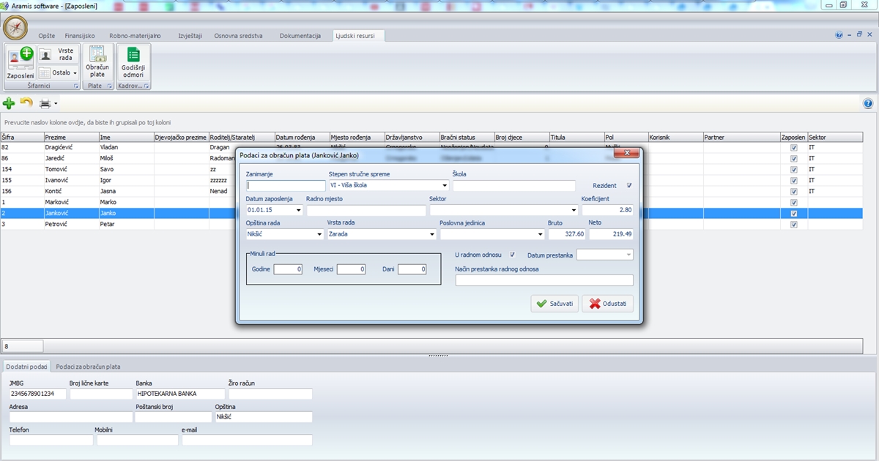Click the Radno mjesto input field

click(366, 210)
